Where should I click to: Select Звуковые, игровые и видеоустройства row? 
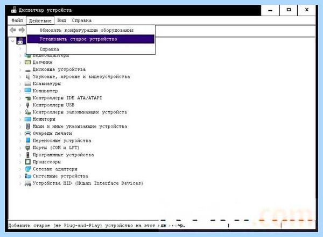[x=81, y=76]
